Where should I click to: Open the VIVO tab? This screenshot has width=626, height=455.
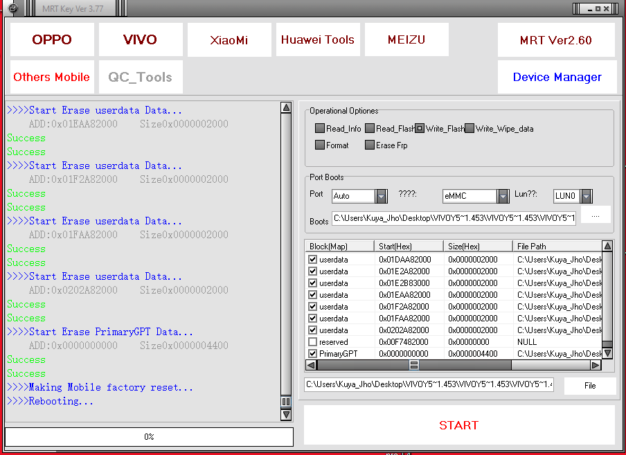pyautogui.click(x=141, y=39)
